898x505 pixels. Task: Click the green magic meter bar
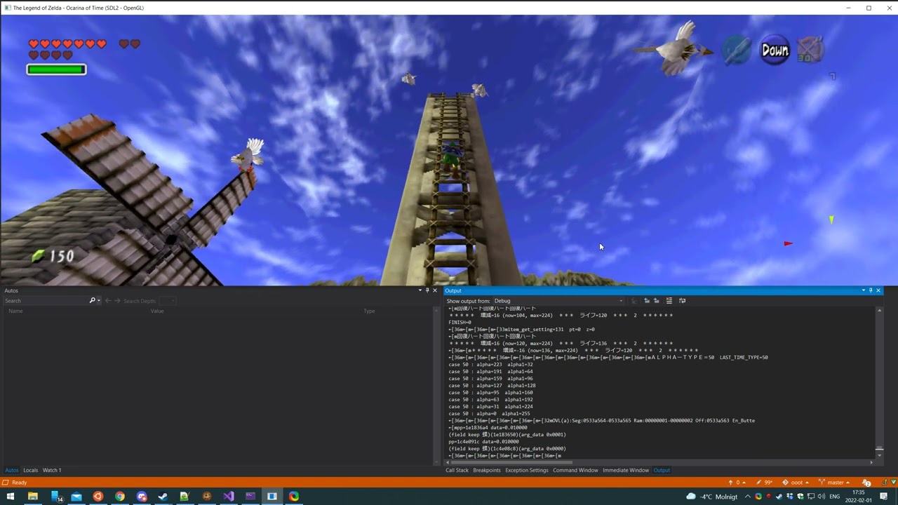[56, 69]
